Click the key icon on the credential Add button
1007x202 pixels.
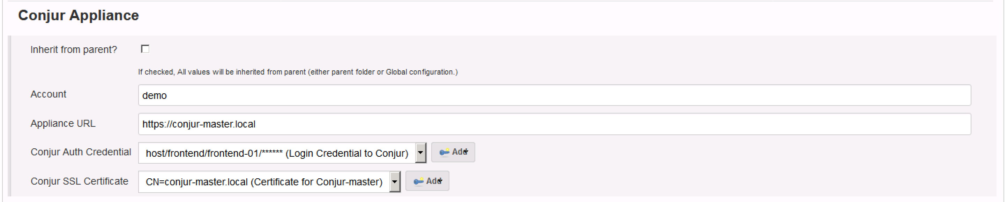pos(445,152)
